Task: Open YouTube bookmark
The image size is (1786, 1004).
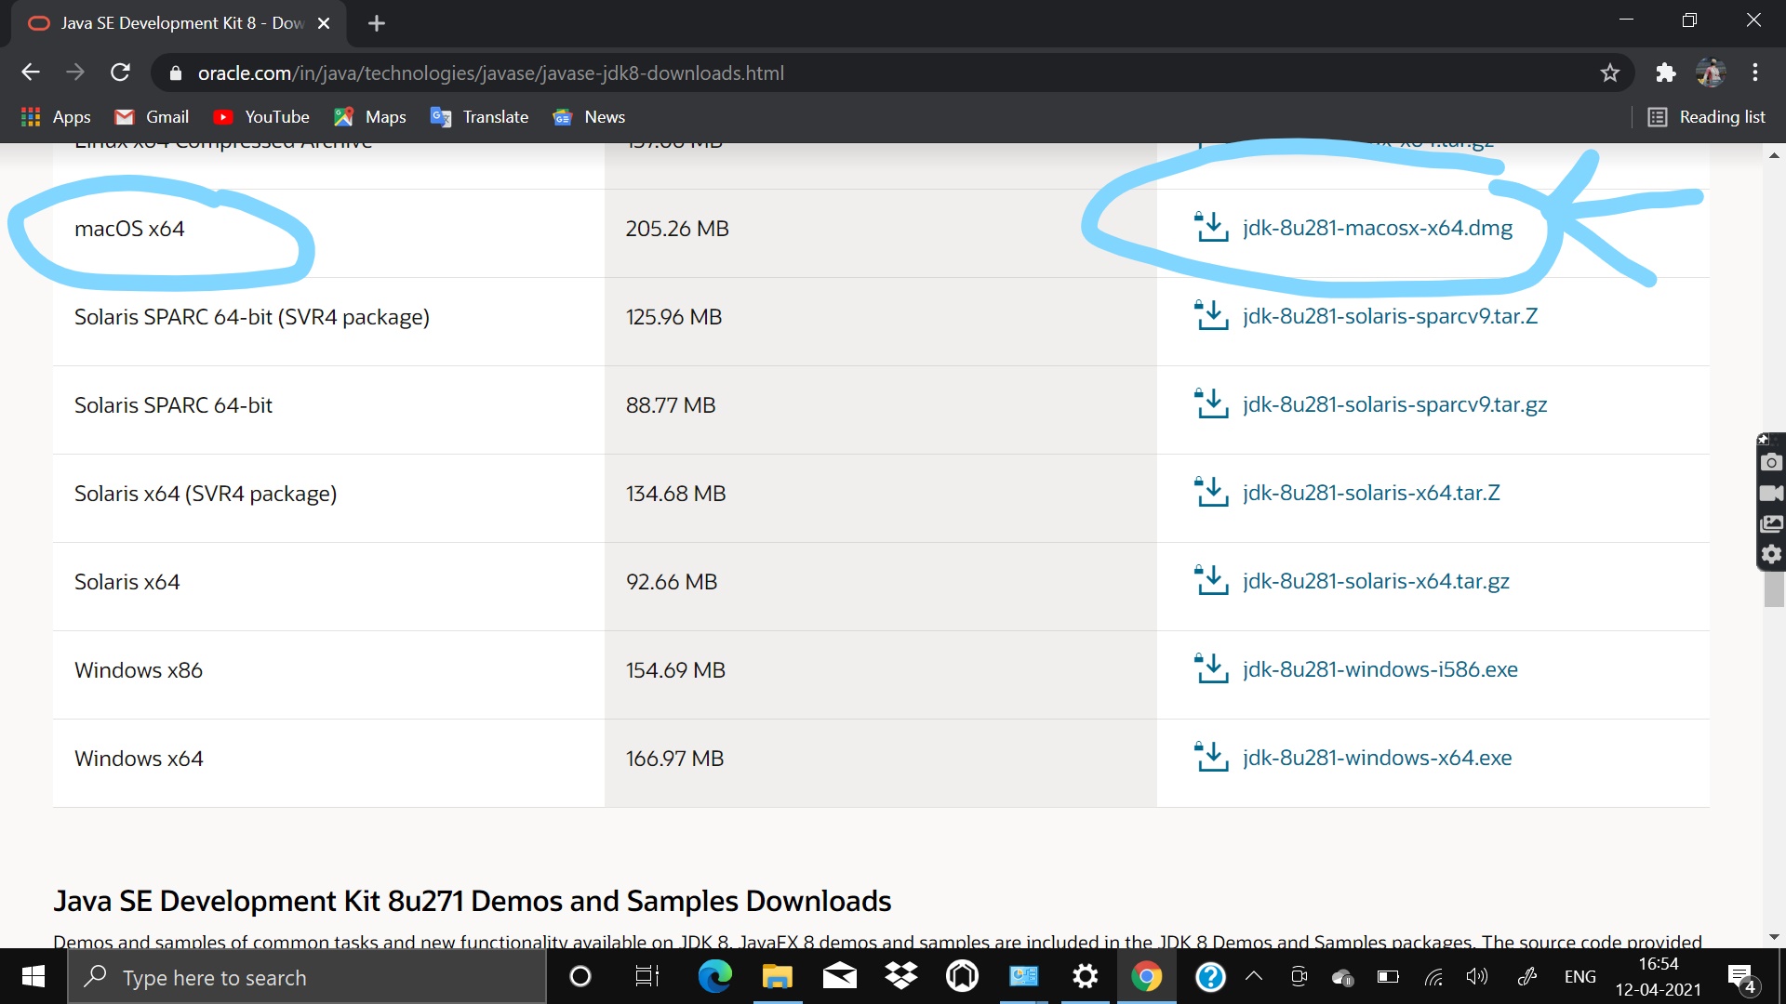Action: pos(261,117)
